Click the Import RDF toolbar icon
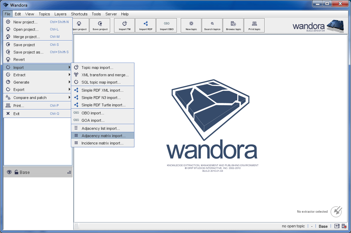 click(146, 26)
